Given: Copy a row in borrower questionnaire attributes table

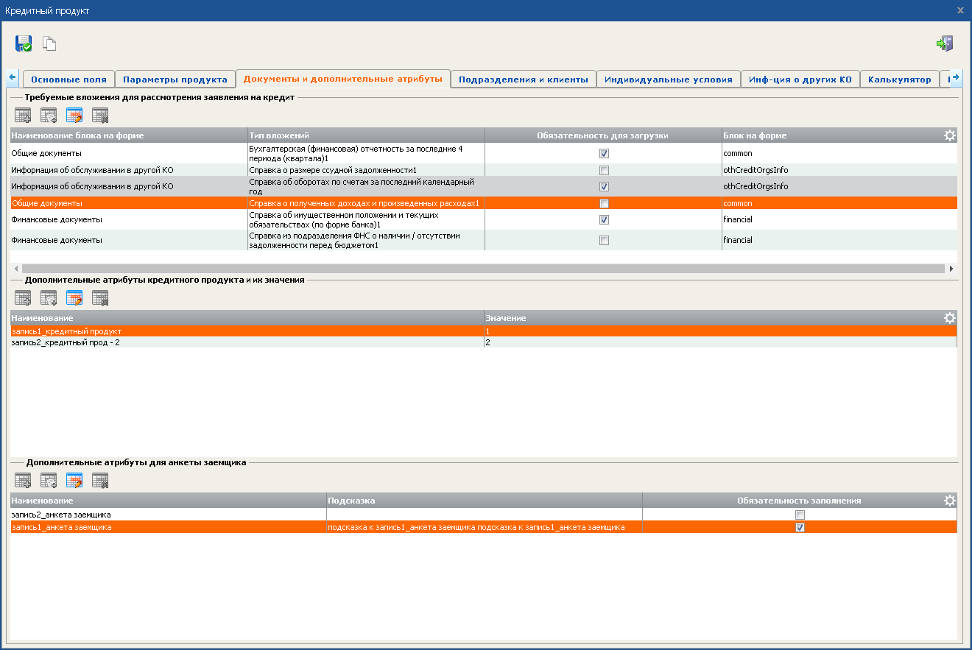Looking at the screenshot, I should pos(49,481).
